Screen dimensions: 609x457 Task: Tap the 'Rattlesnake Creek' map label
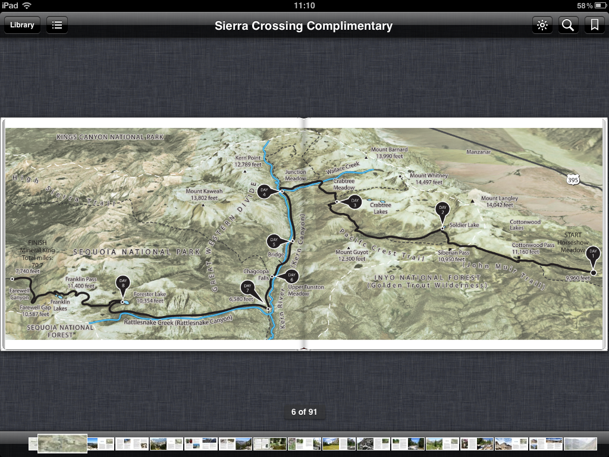tap(149, 322)
